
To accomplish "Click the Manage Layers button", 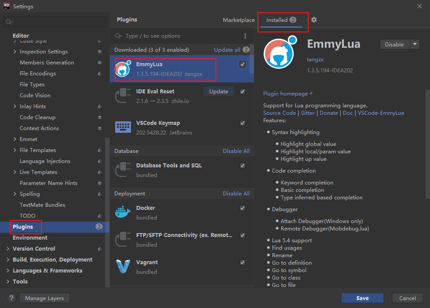I will click(x=44, y=298).
